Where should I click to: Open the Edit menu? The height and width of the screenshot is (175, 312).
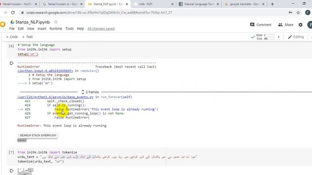point(20,29)
